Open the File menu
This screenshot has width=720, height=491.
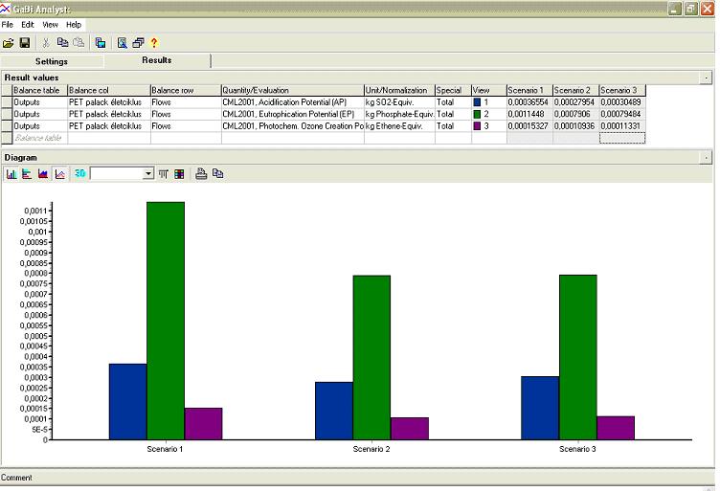[8, 25]
